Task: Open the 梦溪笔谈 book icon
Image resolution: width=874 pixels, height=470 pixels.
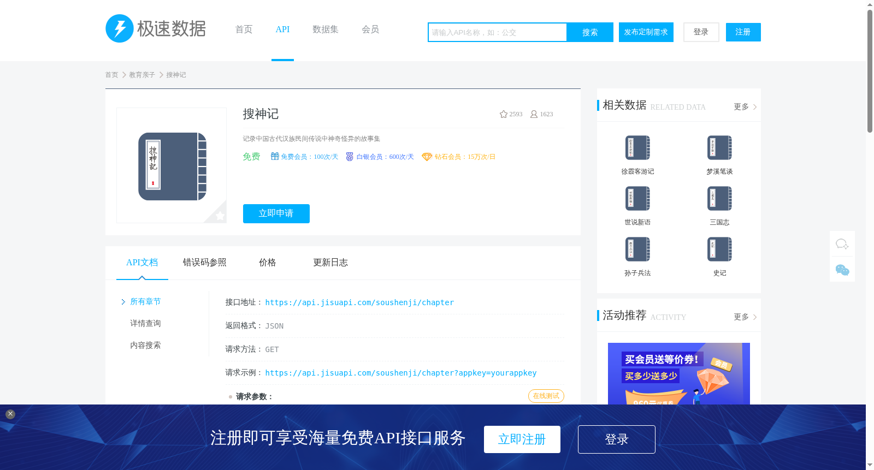Action: tap(719, 148)
